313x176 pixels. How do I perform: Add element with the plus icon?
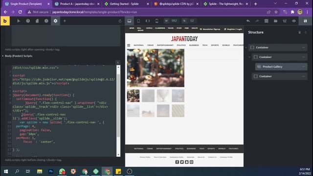tap(65, 21)
